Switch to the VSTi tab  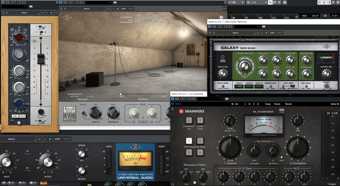pyautogui.click(x=304, y=16)
